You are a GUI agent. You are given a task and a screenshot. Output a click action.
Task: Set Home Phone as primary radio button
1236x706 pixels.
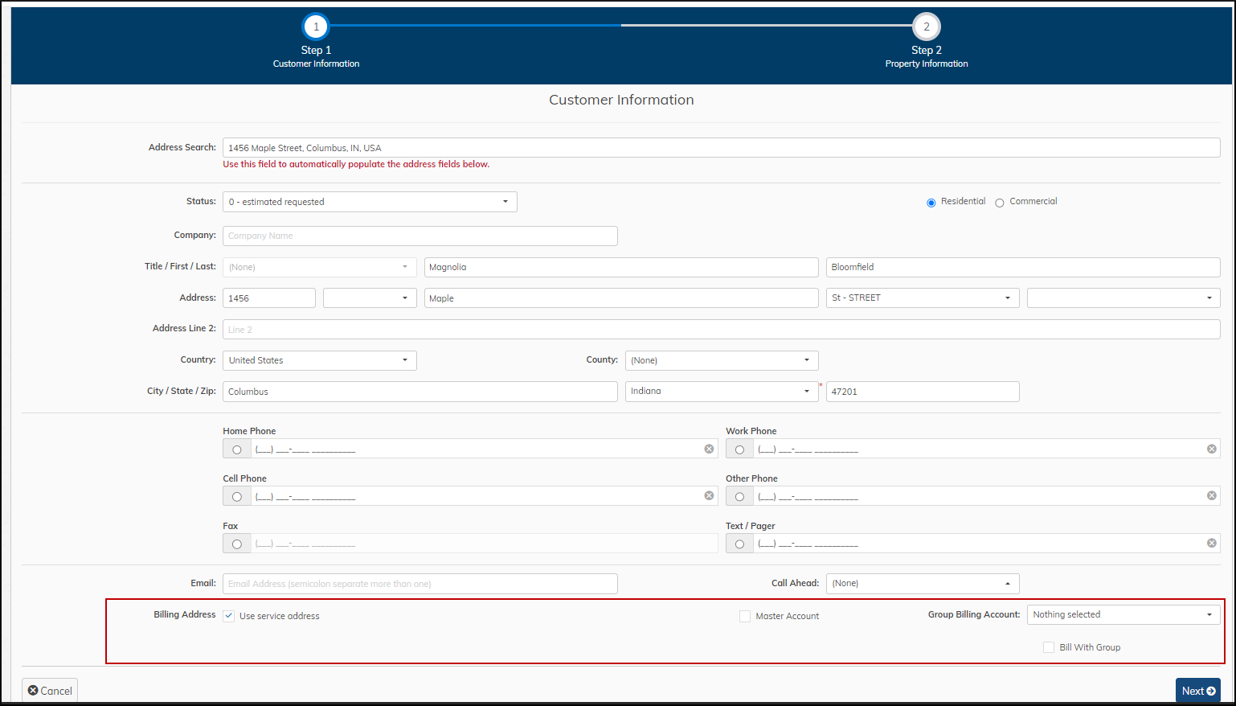coord(237,449)
